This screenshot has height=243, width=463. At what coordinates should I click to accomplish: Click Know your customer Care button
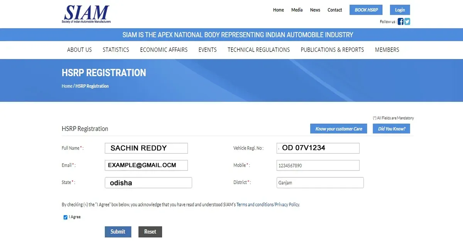[339, 129]
